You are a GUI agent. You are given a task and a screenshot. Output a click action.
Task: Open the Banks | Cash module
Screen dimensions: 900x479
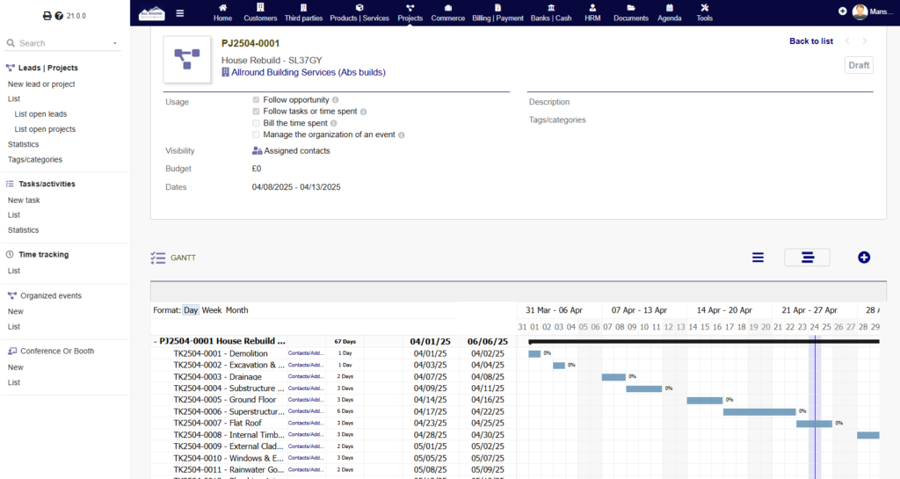click(550, 12)
